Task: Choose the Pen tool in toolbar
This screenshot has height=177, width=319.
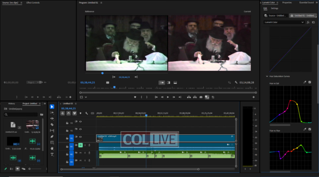Action: tap(52, 136)
